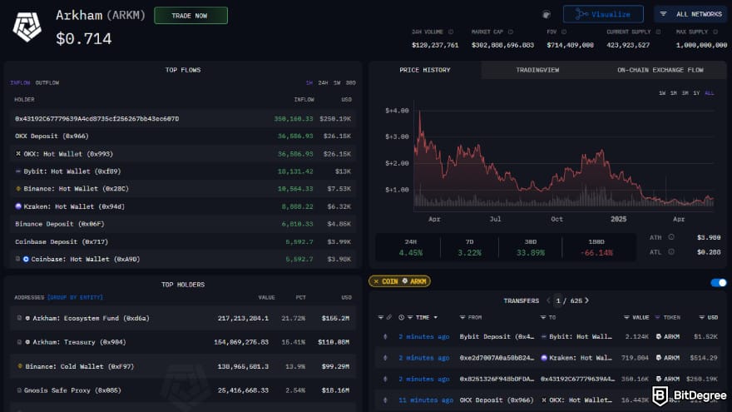Open holder address 0x43192C67779639A4cd8735cf256267bb43ec607D
This screenshot has height=412, width=732.
click(96, 119)
